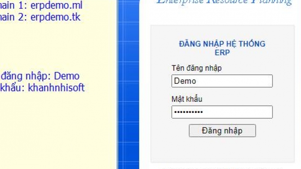Screen dimensions: 301x169
Task: Click the 'đăng nhập: Demo' note text
Action: (x=40, y=76)
